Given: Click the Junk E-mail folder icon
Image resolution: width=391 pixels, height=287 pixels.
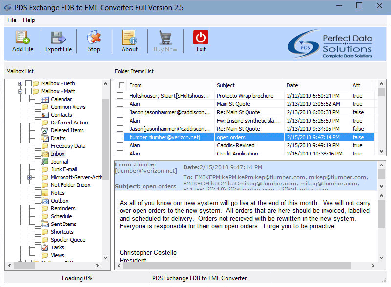Looking at the screenshot, I should pos(45,169).
